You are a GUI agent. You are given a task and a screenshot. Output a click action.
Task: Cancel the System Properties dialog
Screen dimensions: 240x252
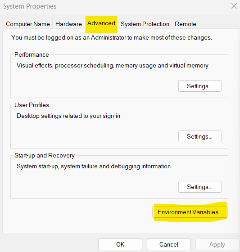(x=169, y=244)
